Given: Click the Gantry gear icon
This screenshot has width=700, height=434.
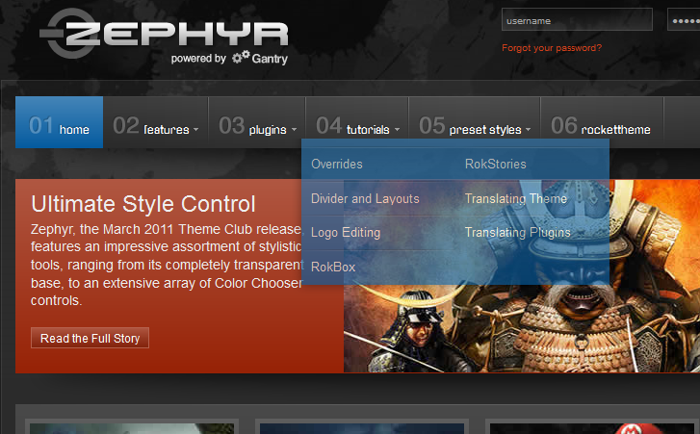Looking at the screenshot, I should [241, 57].
